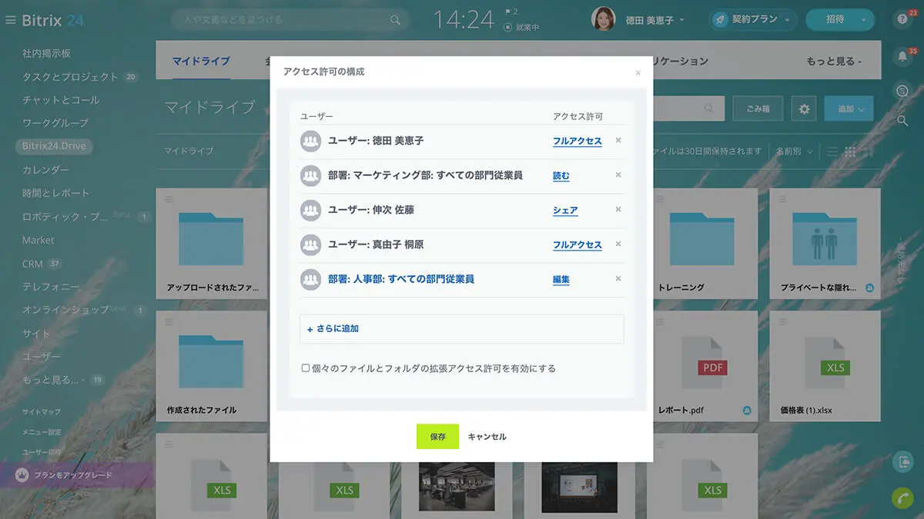The width and height of the screenshot is (924, 519).
Task: Remove 真由子 桐原 access row
Action: pyautogui.click(x=618, y=245)
